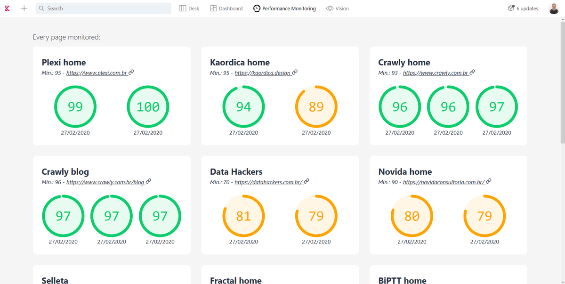Click the Crawly home card title
The image size is (565, 284).
pyautogui.click(x=404, y=62)
